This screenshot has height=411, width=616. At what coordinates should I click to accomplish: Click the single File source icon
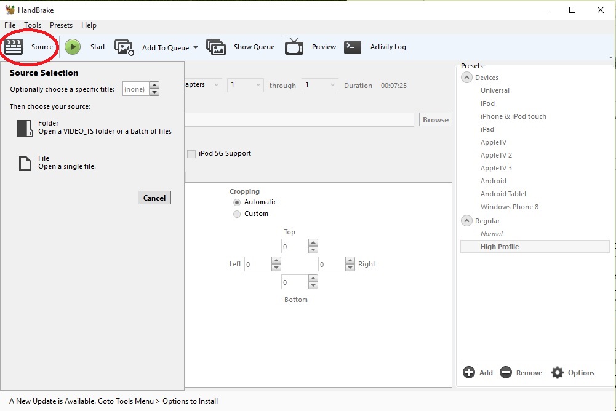[25, 164]
